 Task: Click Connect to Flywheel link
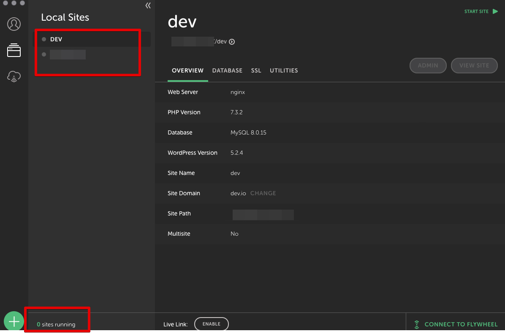(x=461, y=324)
